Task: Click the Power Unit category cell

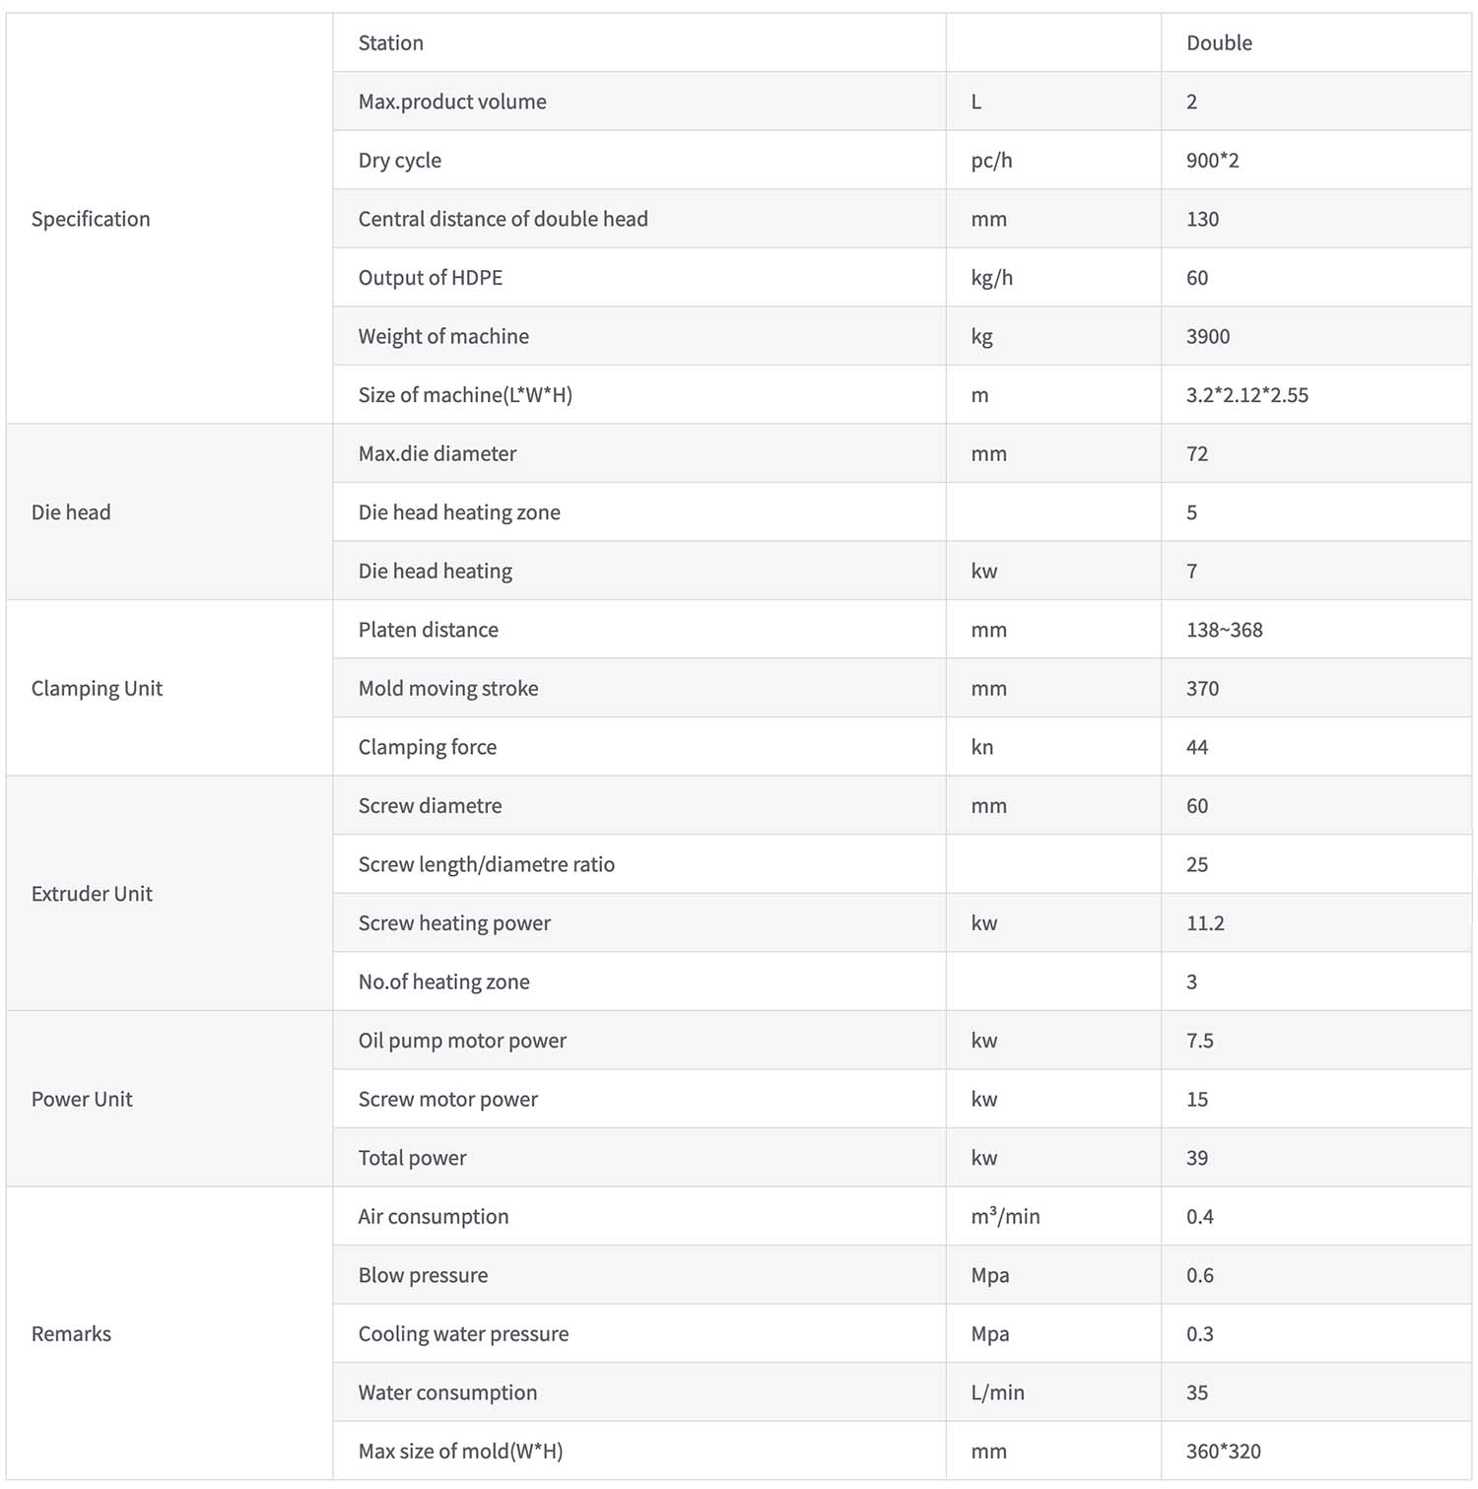Action: click(169, 1099)
